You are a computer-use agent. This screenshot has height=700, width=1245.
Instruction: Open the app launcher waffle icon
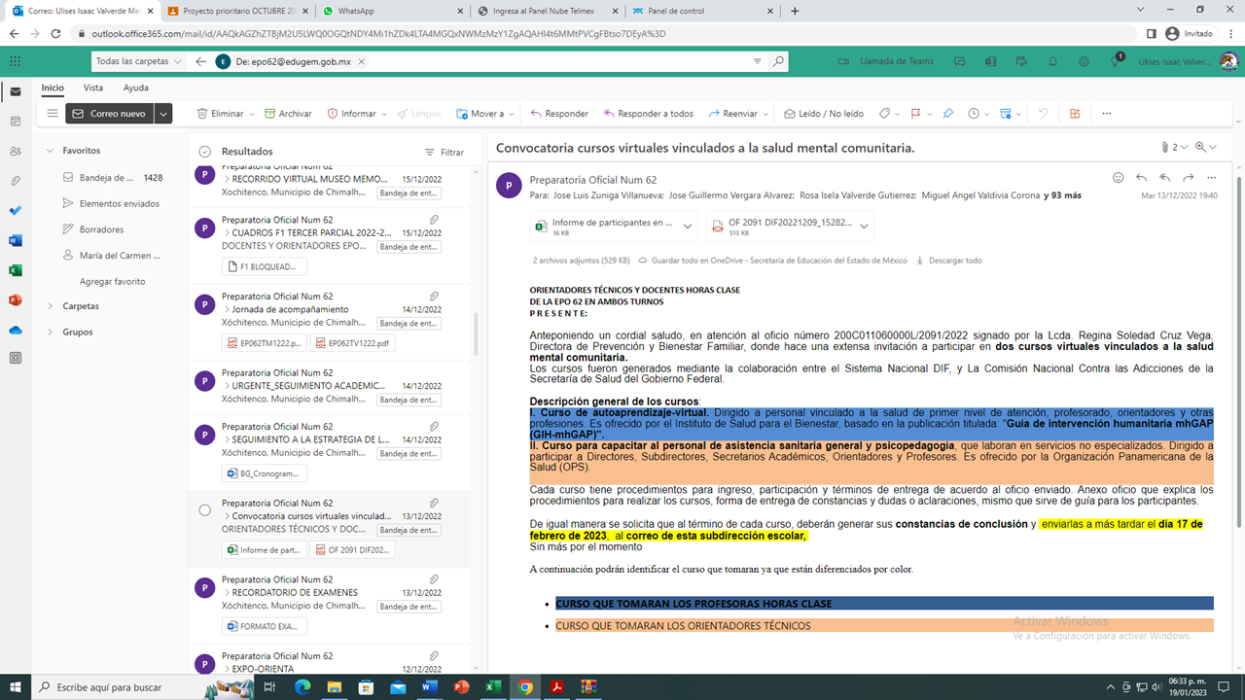tap(15, 61)
